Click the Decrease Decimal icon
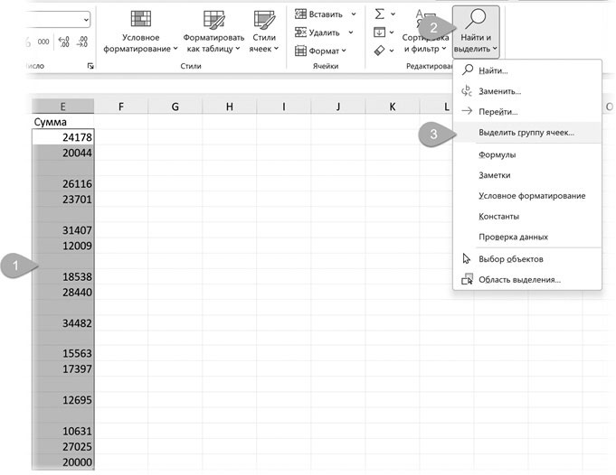The height and width of the screenshot is (475, 616). [83, 42]
